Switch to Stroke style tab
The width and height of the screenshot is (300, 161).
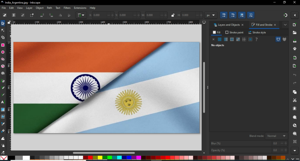pyautogui.click(x=257, y=33)
